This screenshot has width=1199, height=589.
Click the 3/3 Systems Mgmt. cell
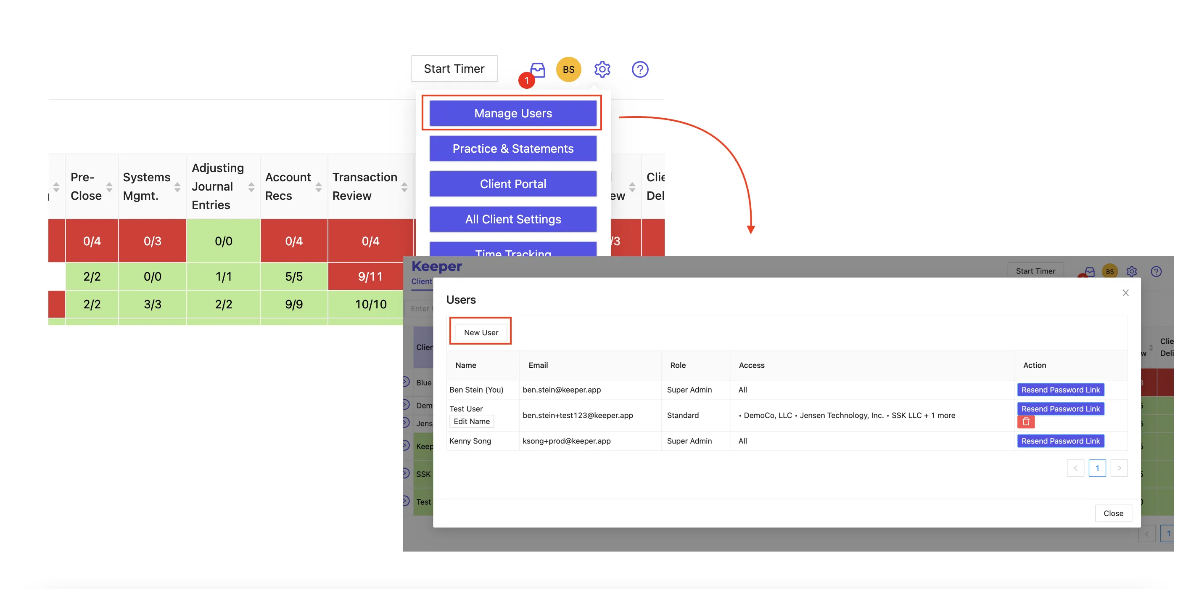[152, 304]
